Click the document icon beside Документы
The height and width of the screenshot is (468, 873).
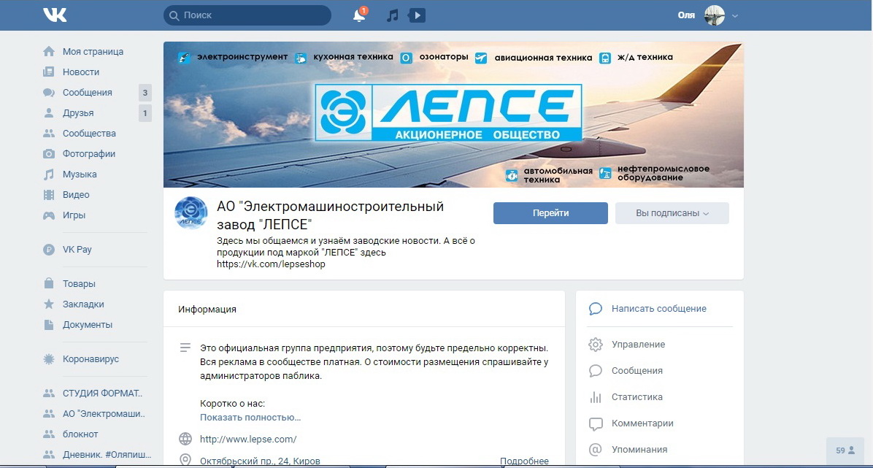[x=49, y=325]
